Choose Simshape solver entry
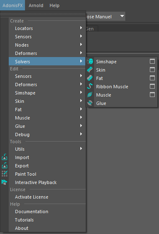The height and width of the screenshot is (234, 159). pos(122,61)
